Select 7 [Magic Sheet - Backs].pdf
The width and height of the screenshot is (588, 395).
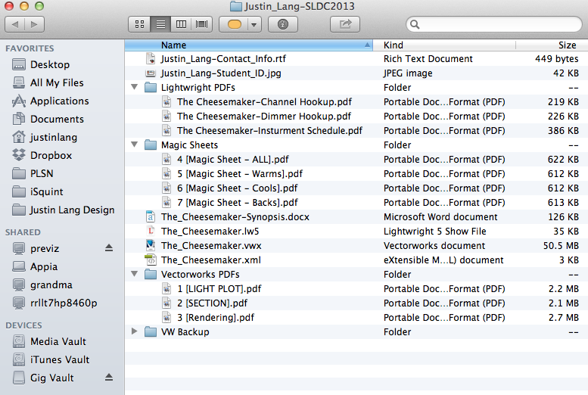(x=238, y=203)
